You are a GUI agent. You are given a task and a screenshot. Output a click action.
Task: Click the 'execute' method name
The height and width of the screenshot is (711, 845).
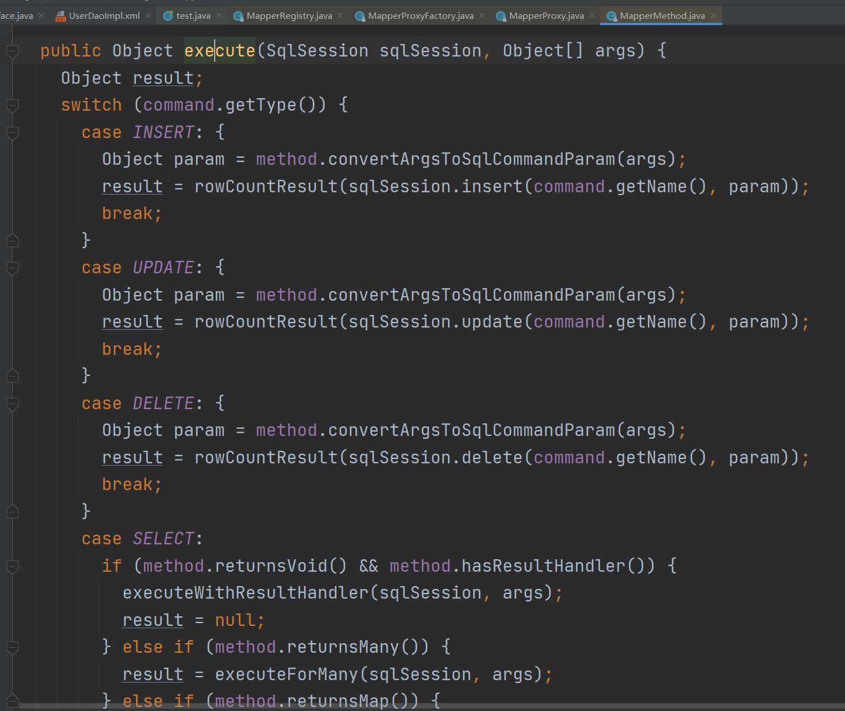click(x=220, y=51)
